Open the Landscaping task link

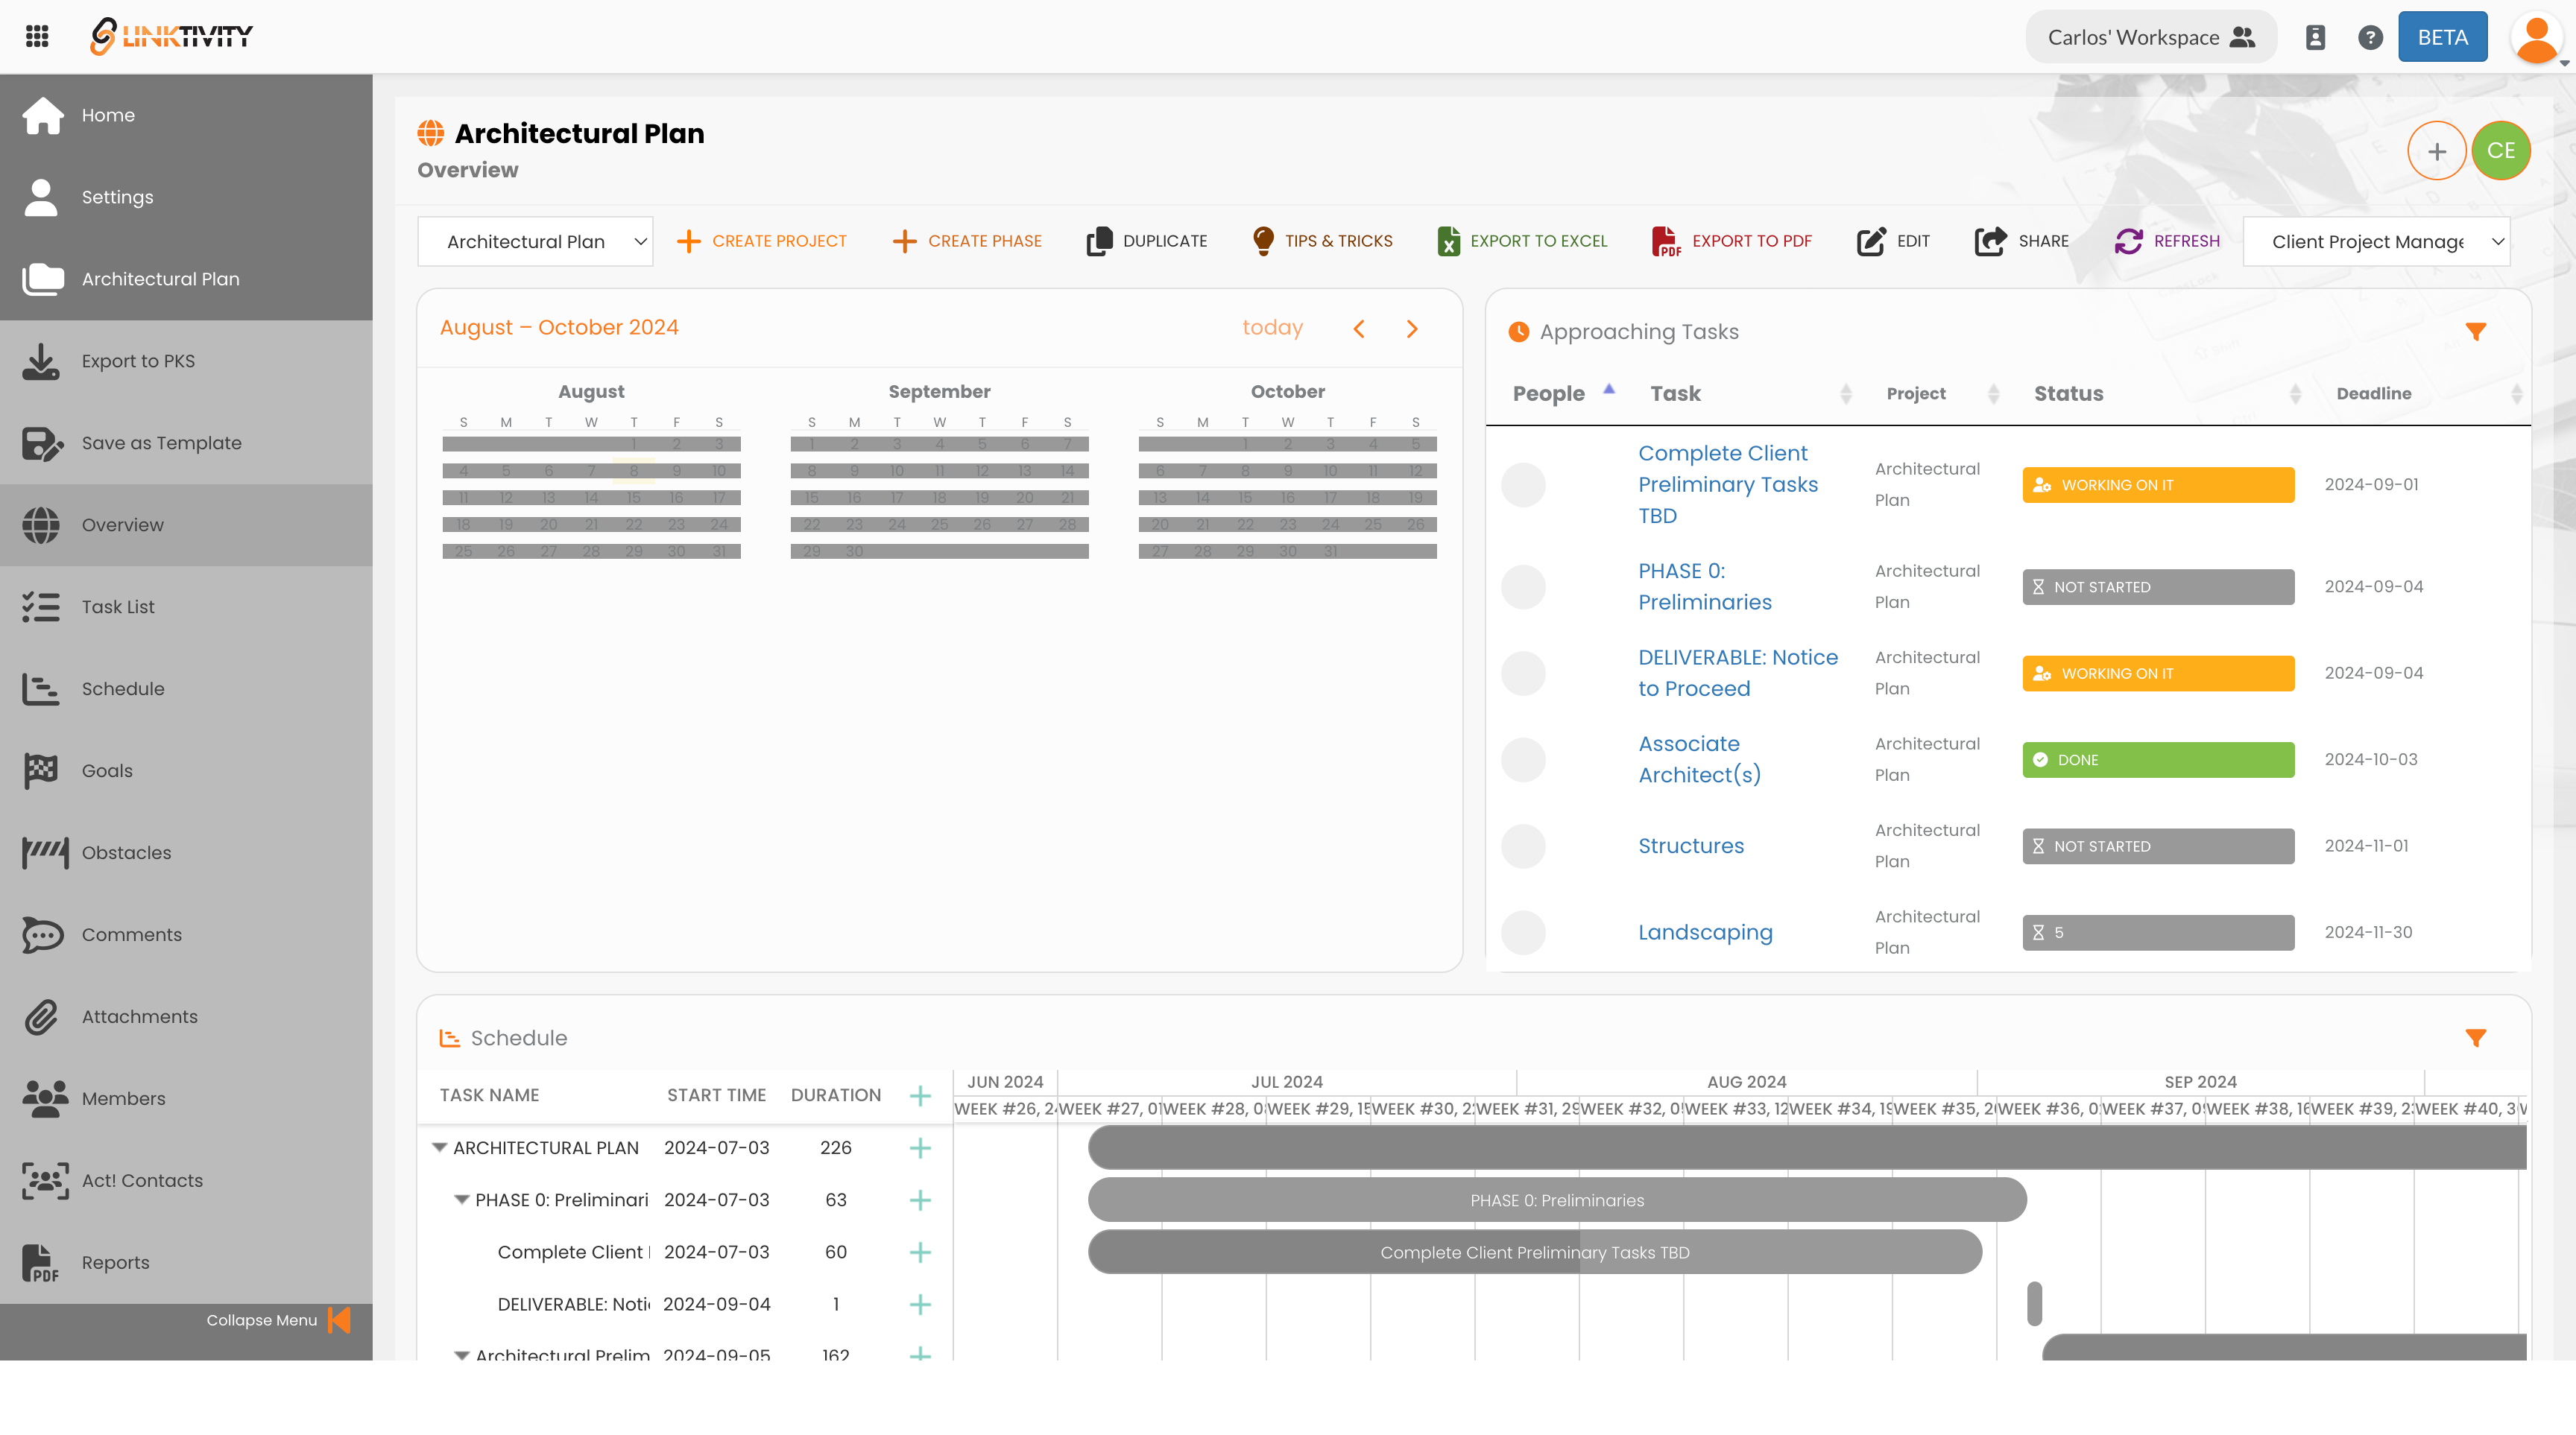click(x=1705, y=932)
